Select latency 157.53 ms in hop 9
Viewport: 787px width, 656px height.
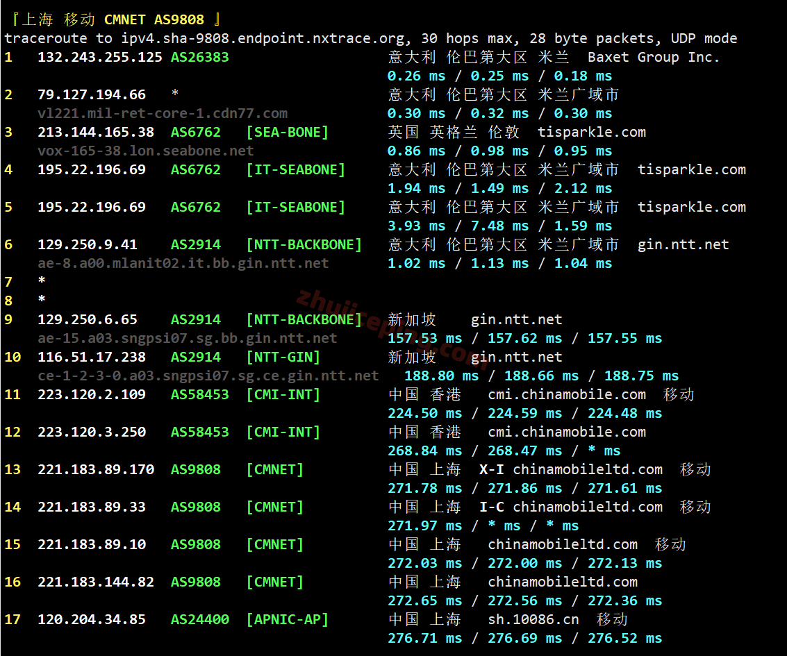[x=424, y=339]
